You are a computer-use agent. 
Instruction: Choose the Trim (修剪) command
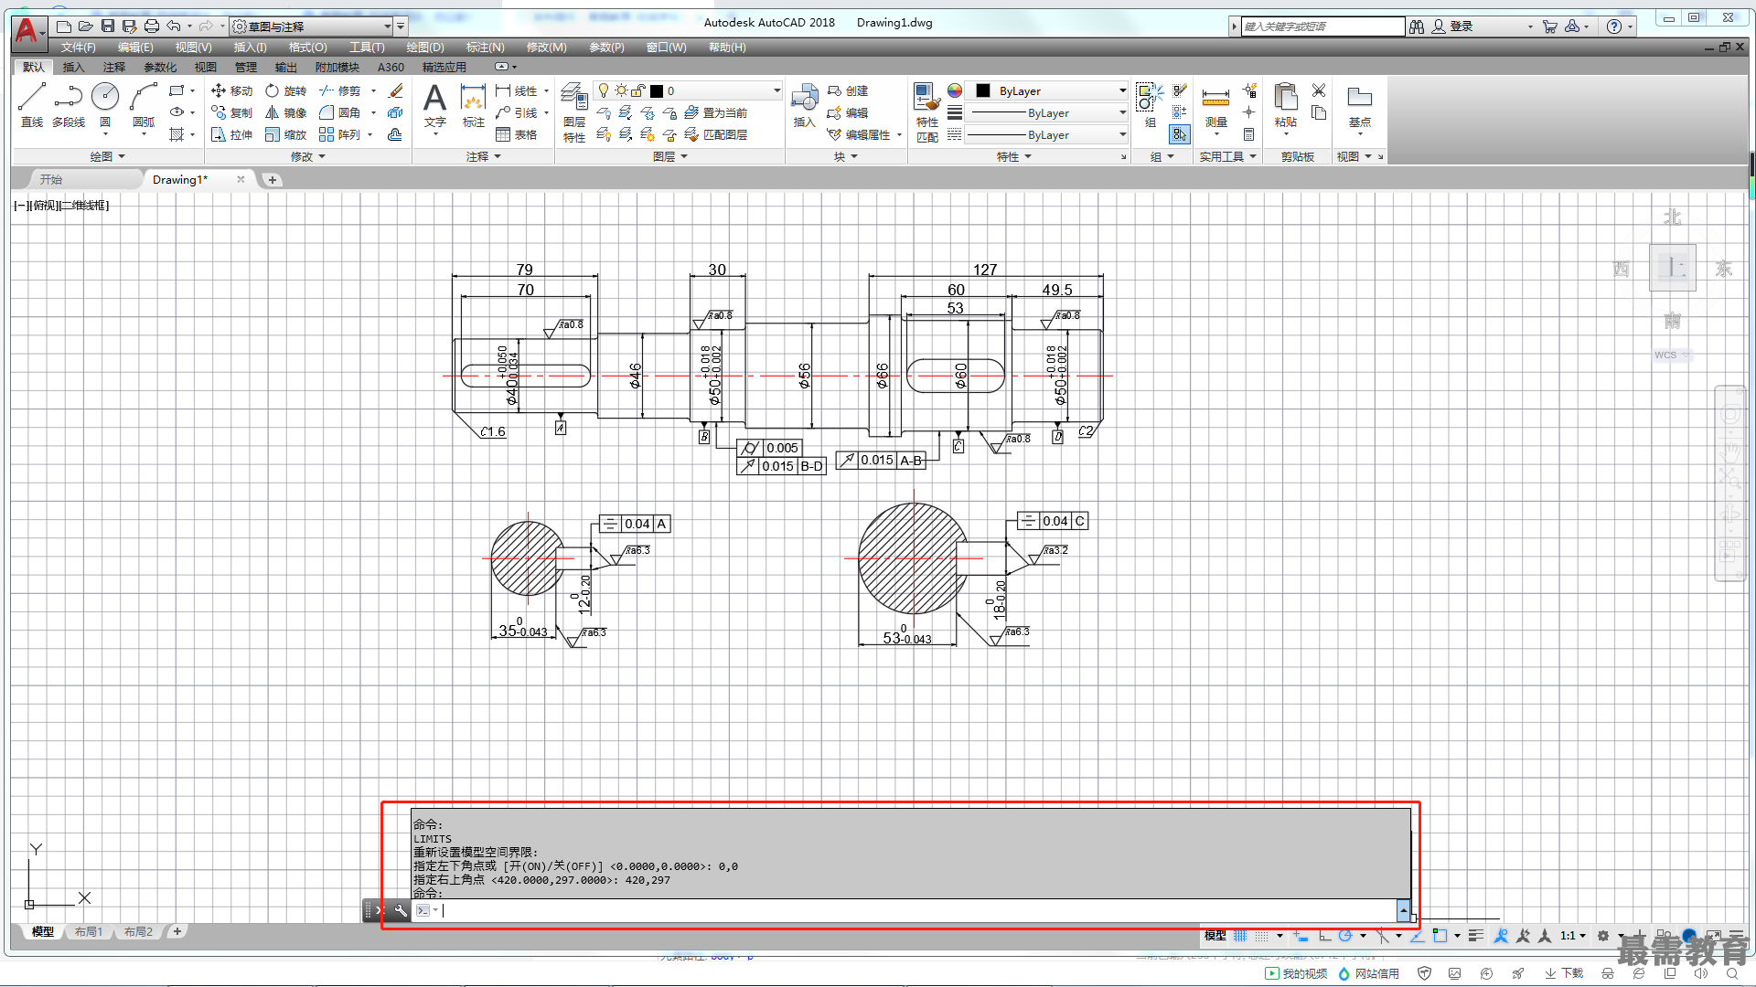point(339,90)
